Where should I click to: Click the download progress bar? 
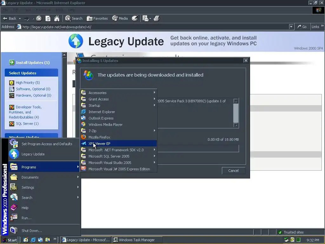pyautogui.click(x=198, y=149)
